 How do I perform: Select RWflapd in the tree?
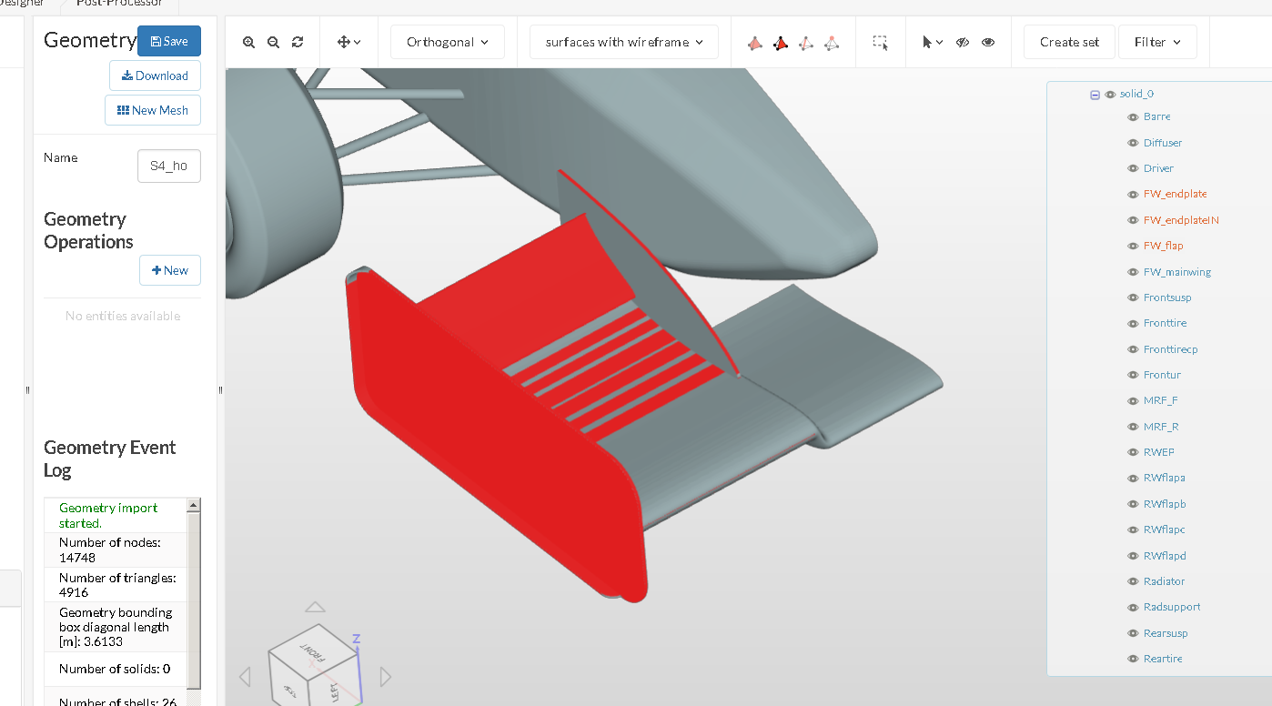[1165, 556]
